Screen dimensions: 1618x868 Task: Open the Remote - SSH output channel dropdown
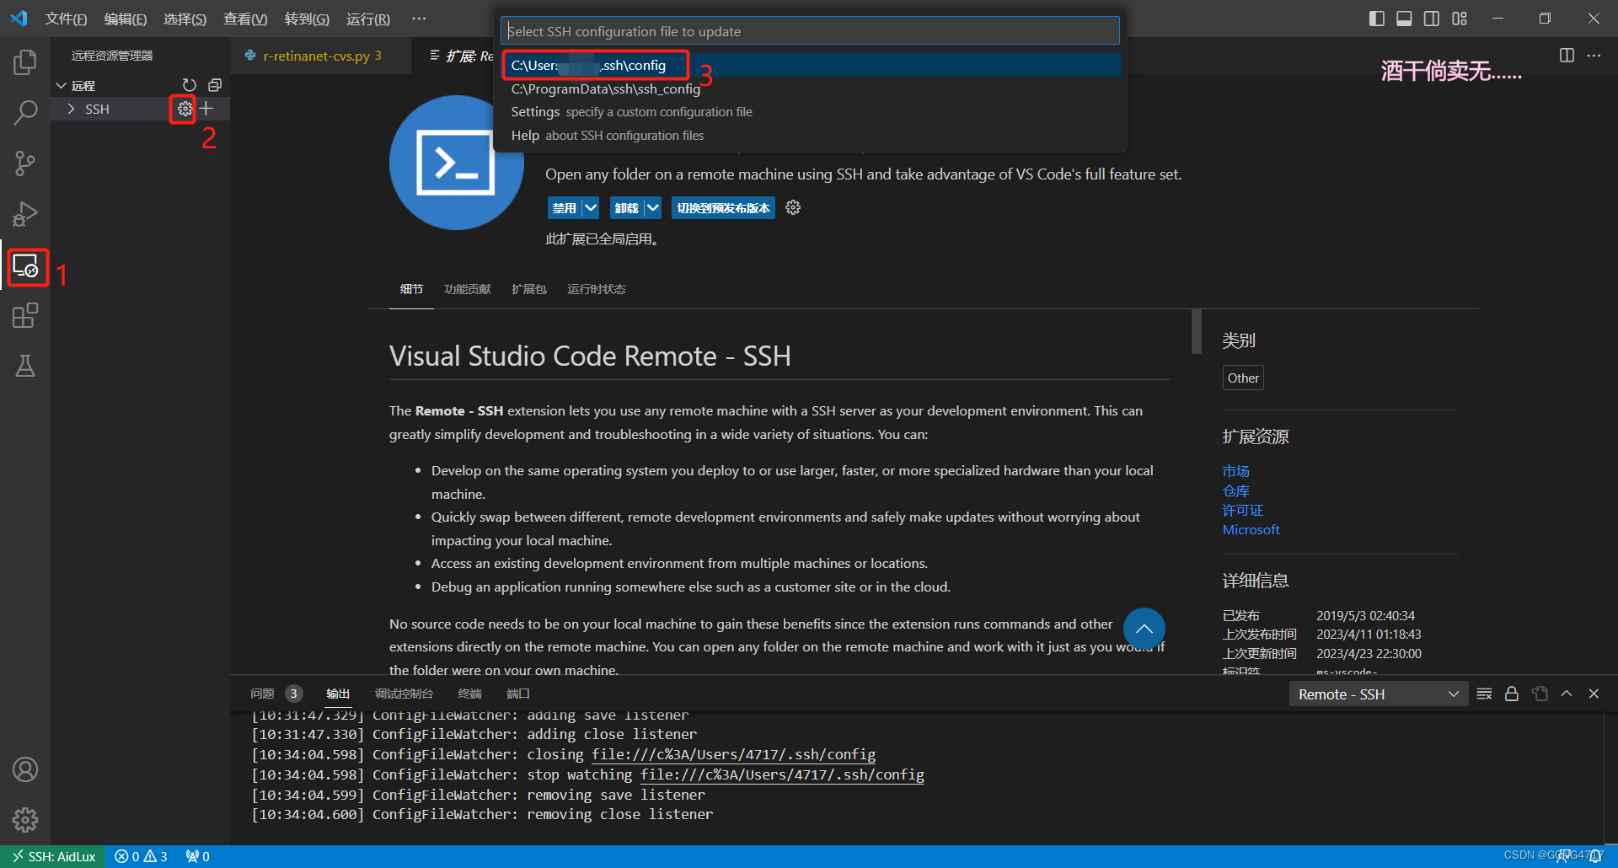coord(1378,694)
